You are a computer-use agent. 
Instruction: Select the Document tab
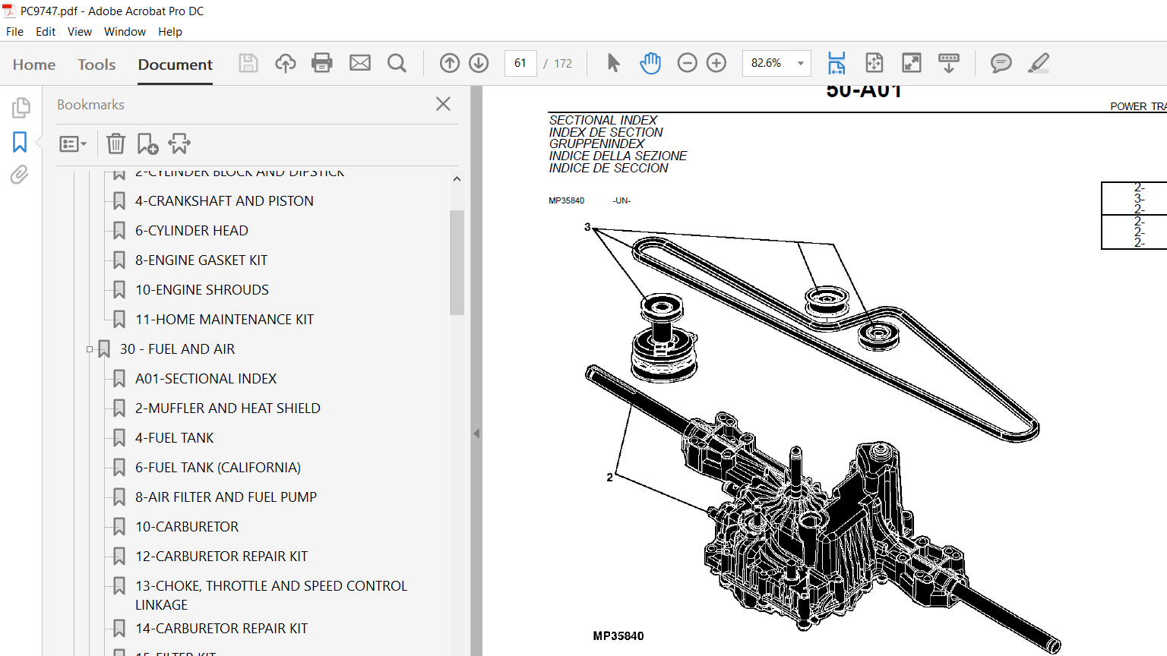176,65
